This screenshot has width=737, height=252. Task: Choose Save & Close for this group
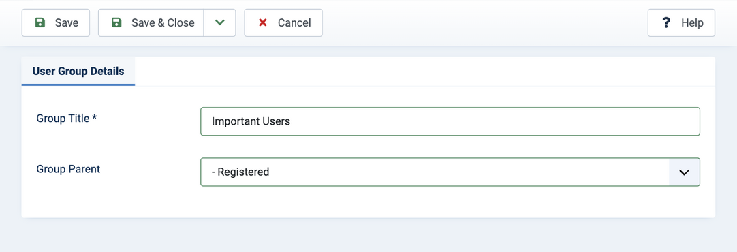[x=151, y=22]
